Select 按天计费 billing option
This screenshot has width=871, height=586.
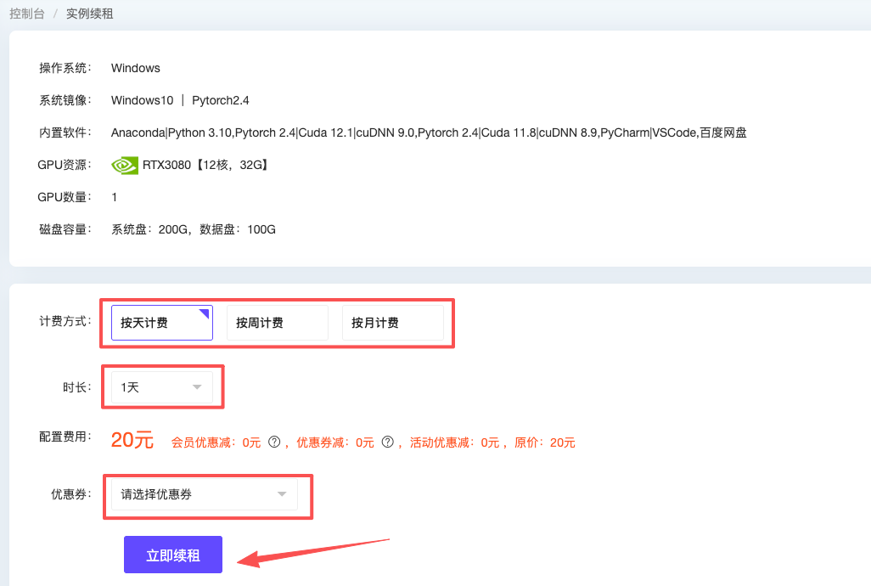pyautogui.click(x=161, y=323)
